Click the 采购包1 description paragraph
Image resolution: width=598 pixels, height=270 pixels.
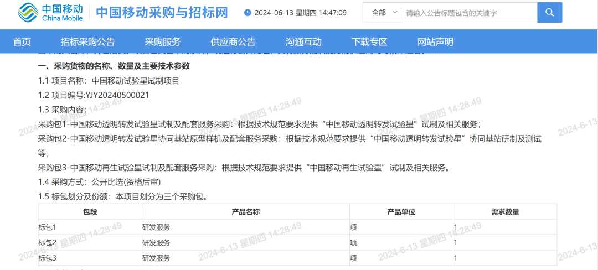tap(259, 124)
